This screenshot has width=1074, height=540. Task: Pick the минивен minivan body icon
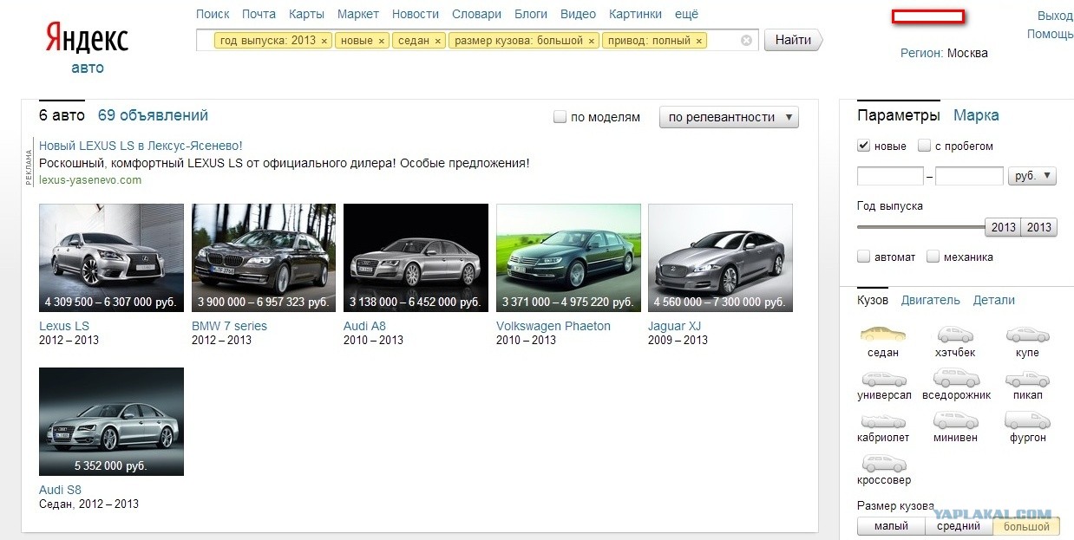(956, 420)
